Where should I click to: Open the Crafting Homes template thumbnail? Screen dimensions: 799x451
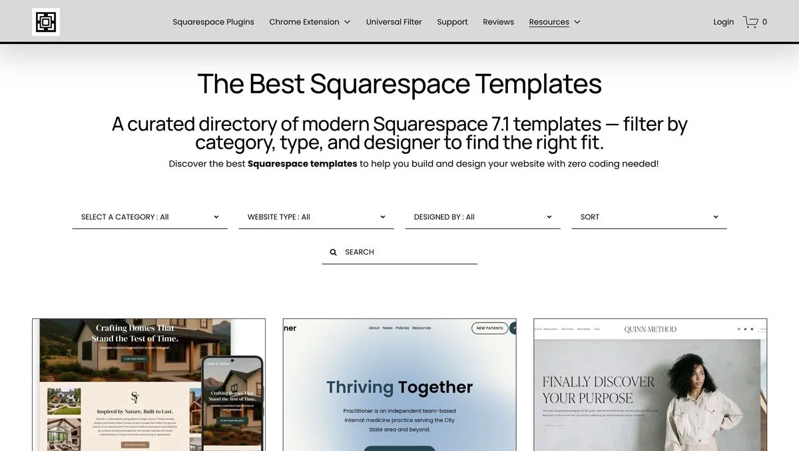[148, 384]
